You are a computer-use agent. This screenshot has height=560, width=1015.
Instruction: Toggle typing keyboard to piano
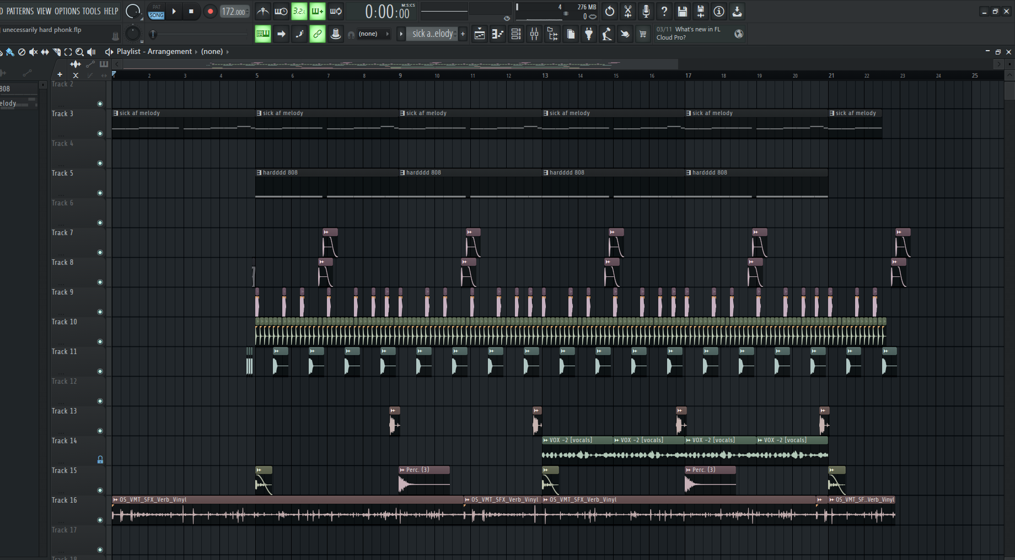tap(263, 34)
